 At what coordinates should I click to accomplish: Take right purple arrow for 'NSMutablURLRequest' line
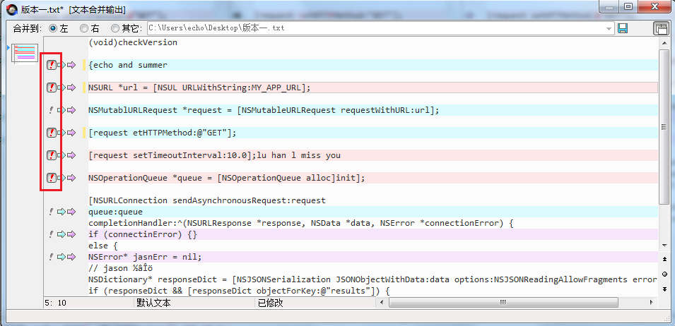click(71, 110)
